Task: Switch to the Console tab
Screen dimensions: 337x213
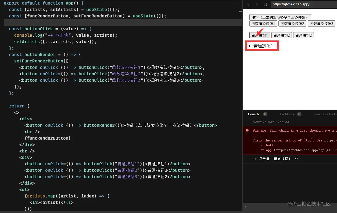Action: pos(254,114)
